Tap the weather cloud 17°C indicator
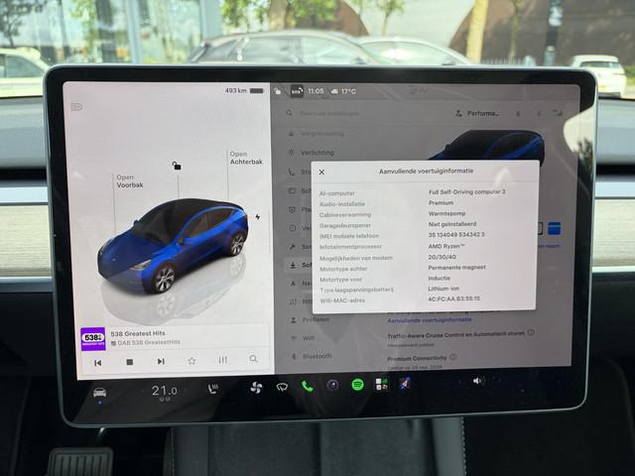Image resolution: width=635 pixels, height=476 pixels. (344, 91)
